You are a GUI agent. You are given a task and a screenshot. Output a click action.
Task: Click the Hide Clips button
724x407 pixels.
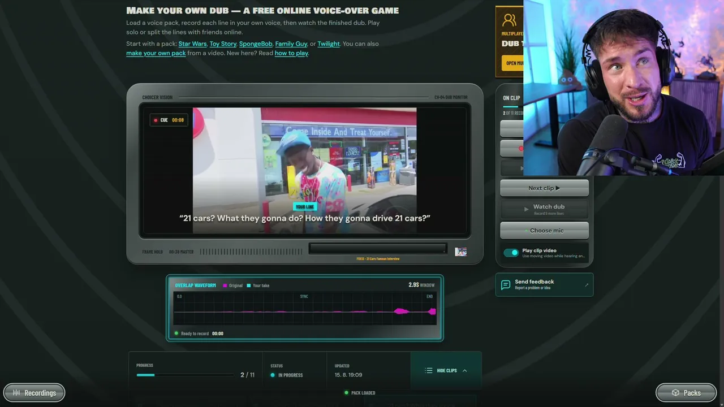[x=446, y=371]
